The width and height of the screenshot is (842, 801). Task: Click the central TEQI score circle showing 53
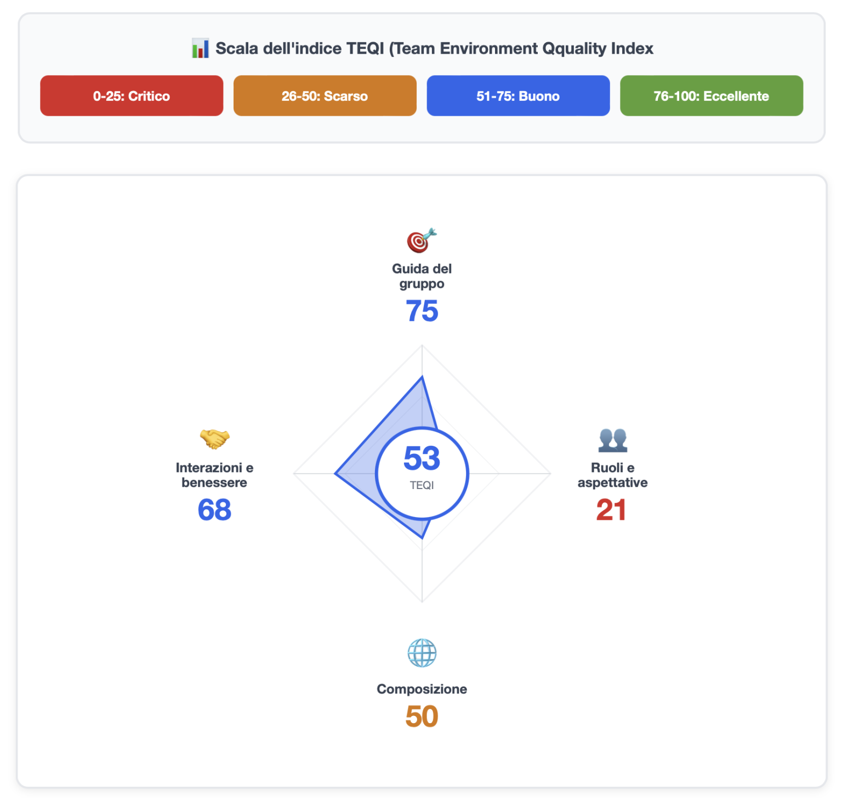click(x=422, y=473)
